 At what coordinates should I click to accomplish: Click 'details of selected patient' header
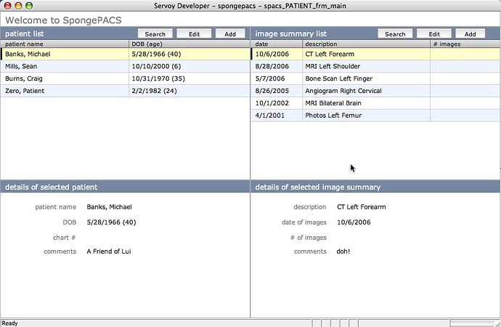pos(51,187)
